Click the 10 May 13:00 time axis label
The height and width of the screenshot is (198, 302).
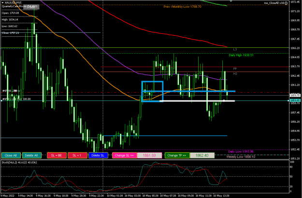(x=222, y=196)
